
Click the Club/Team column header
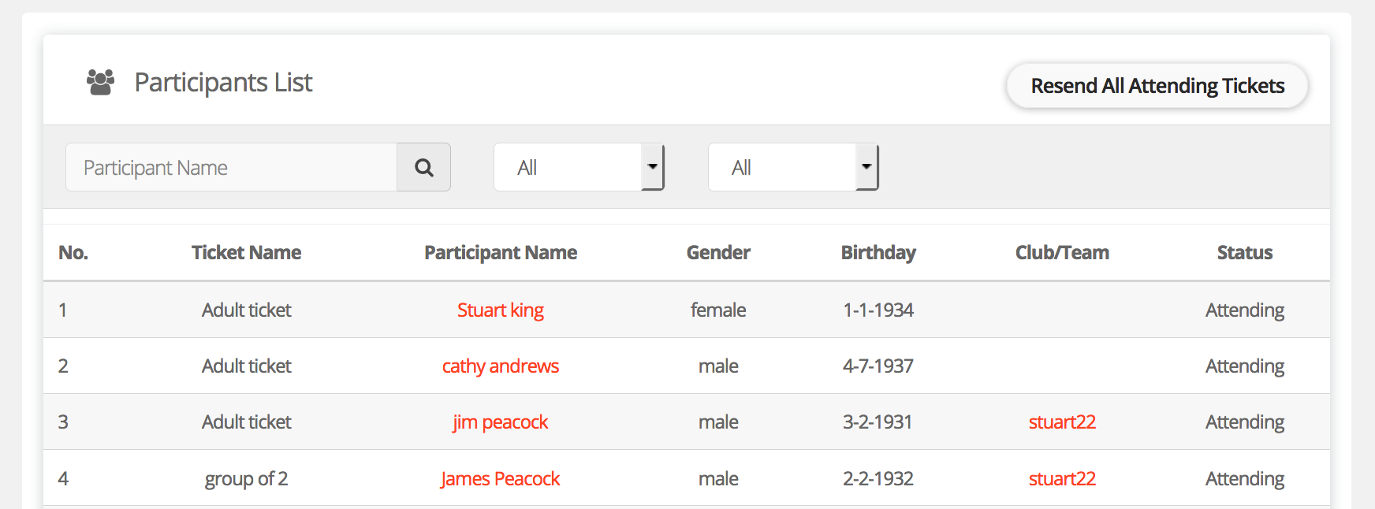click(1061, 252)
